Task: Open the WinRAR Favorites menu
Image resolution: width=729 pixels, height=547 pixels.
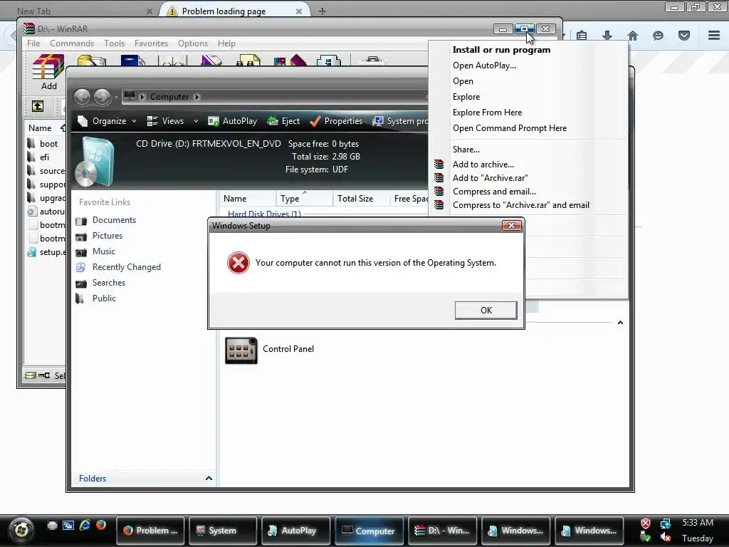Action: tap(151, 43)
